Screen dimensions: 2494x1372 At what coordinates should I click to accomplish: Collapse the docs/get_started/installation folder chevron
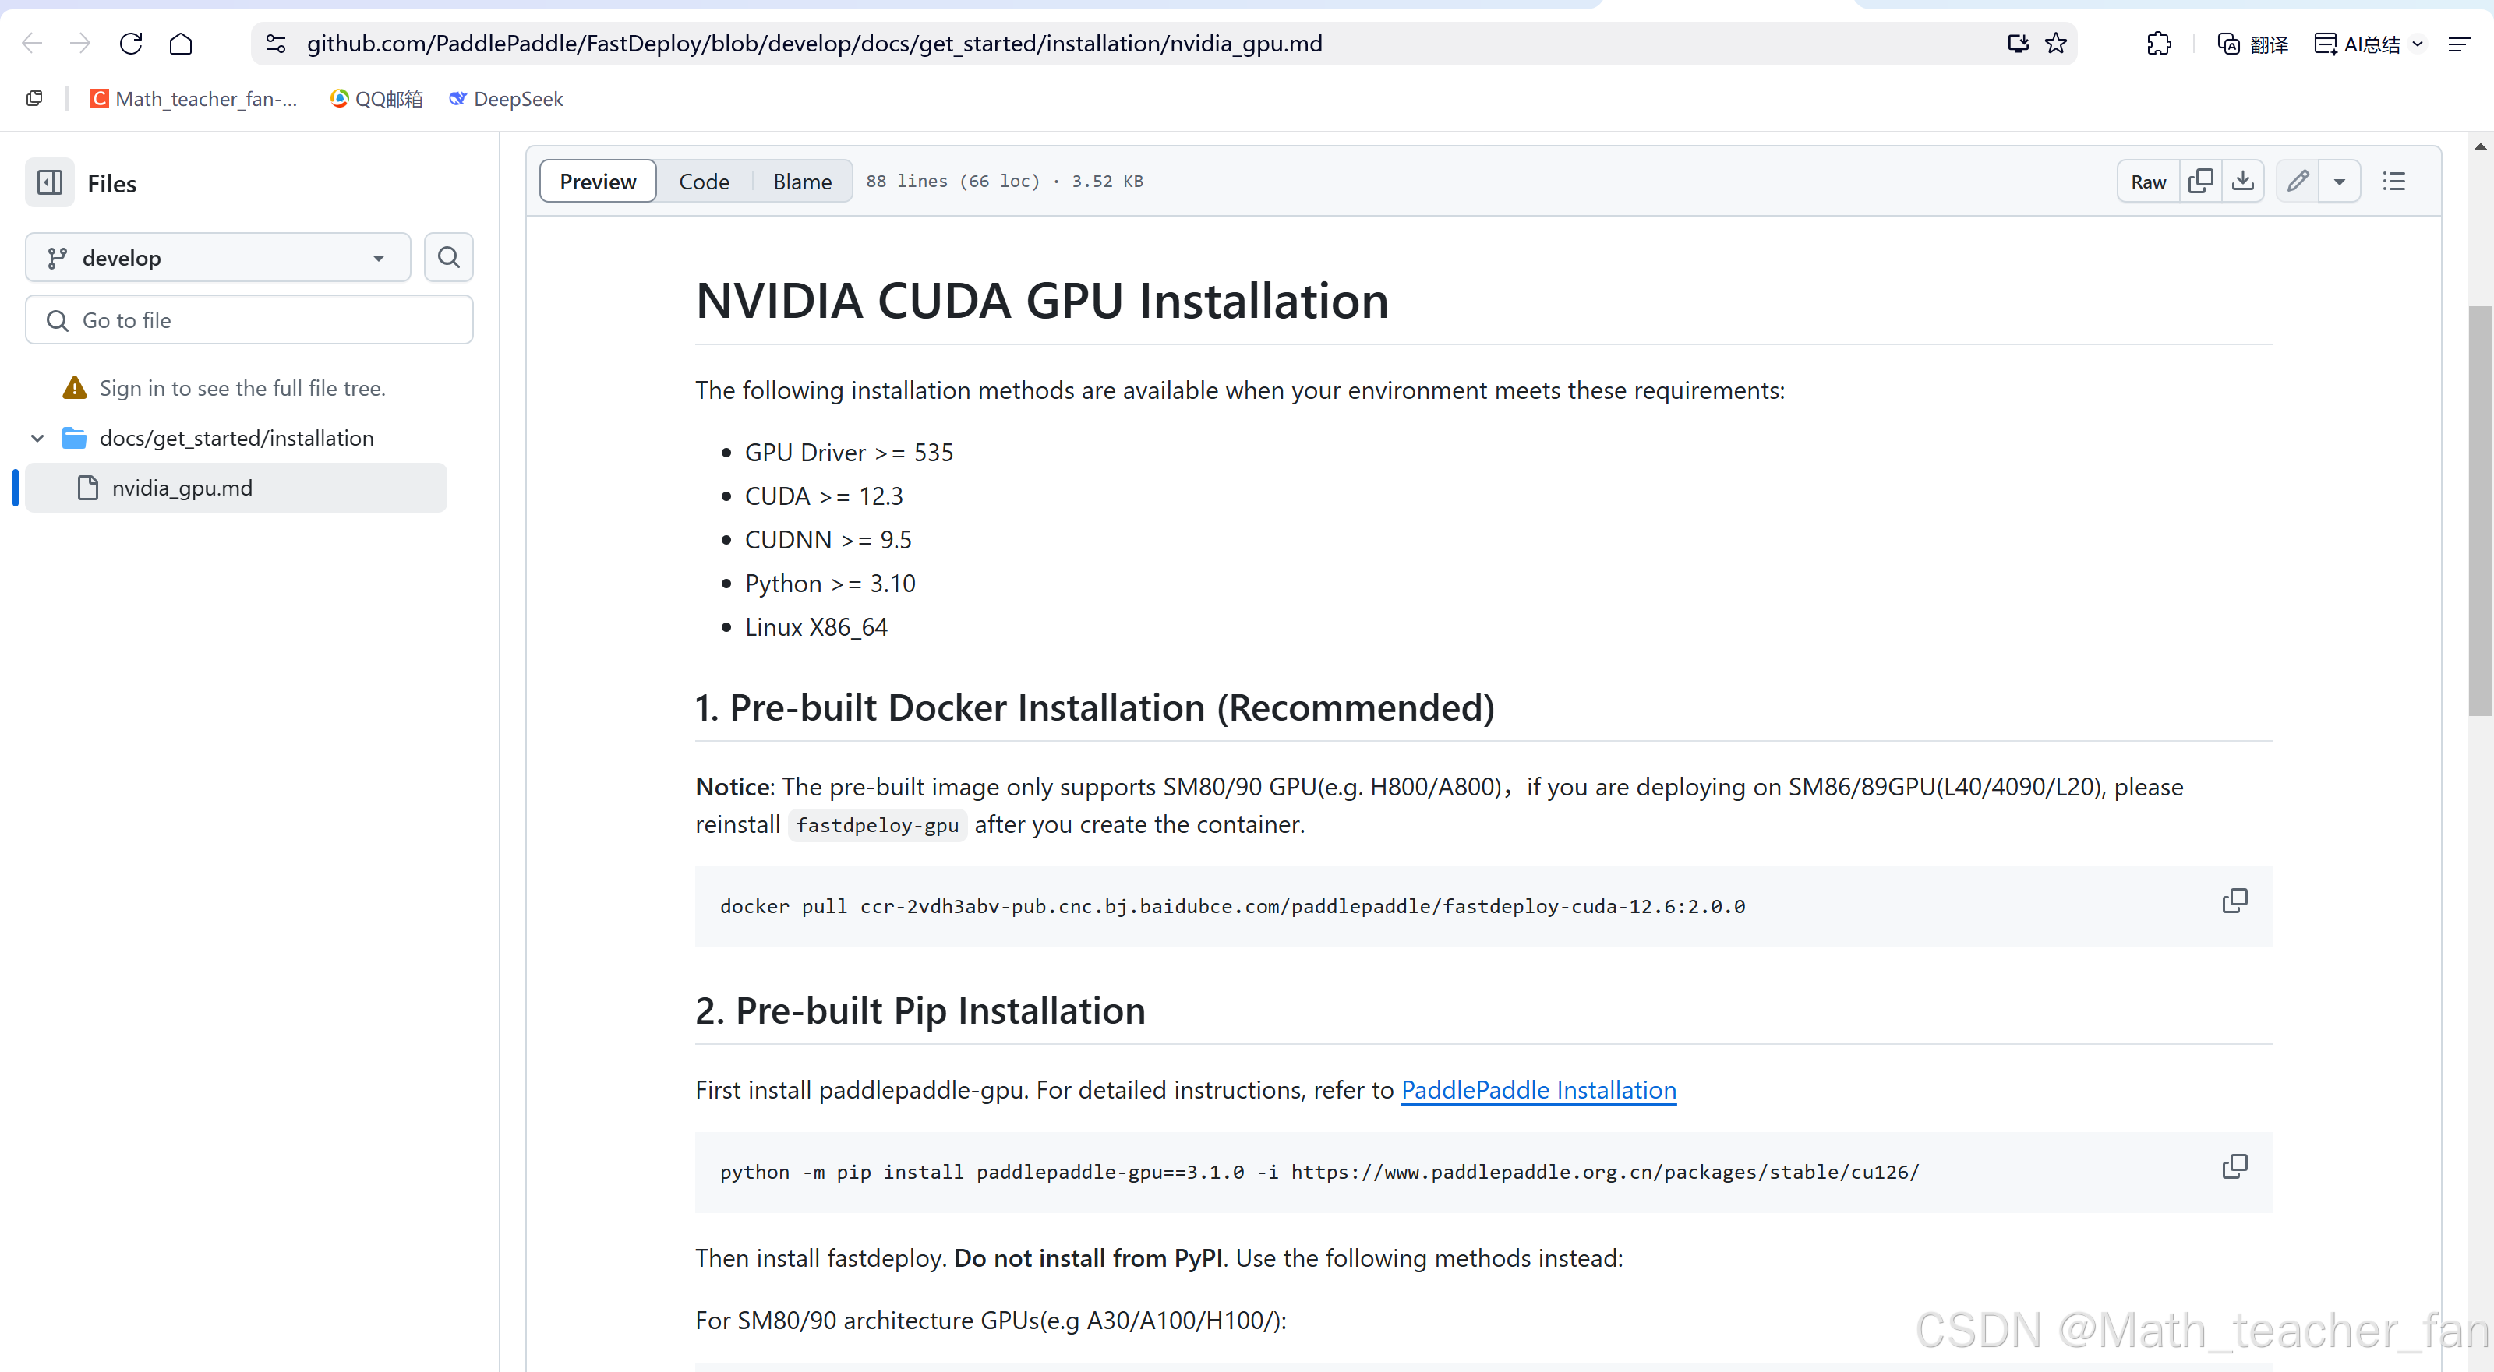click(x=37, y=439)
